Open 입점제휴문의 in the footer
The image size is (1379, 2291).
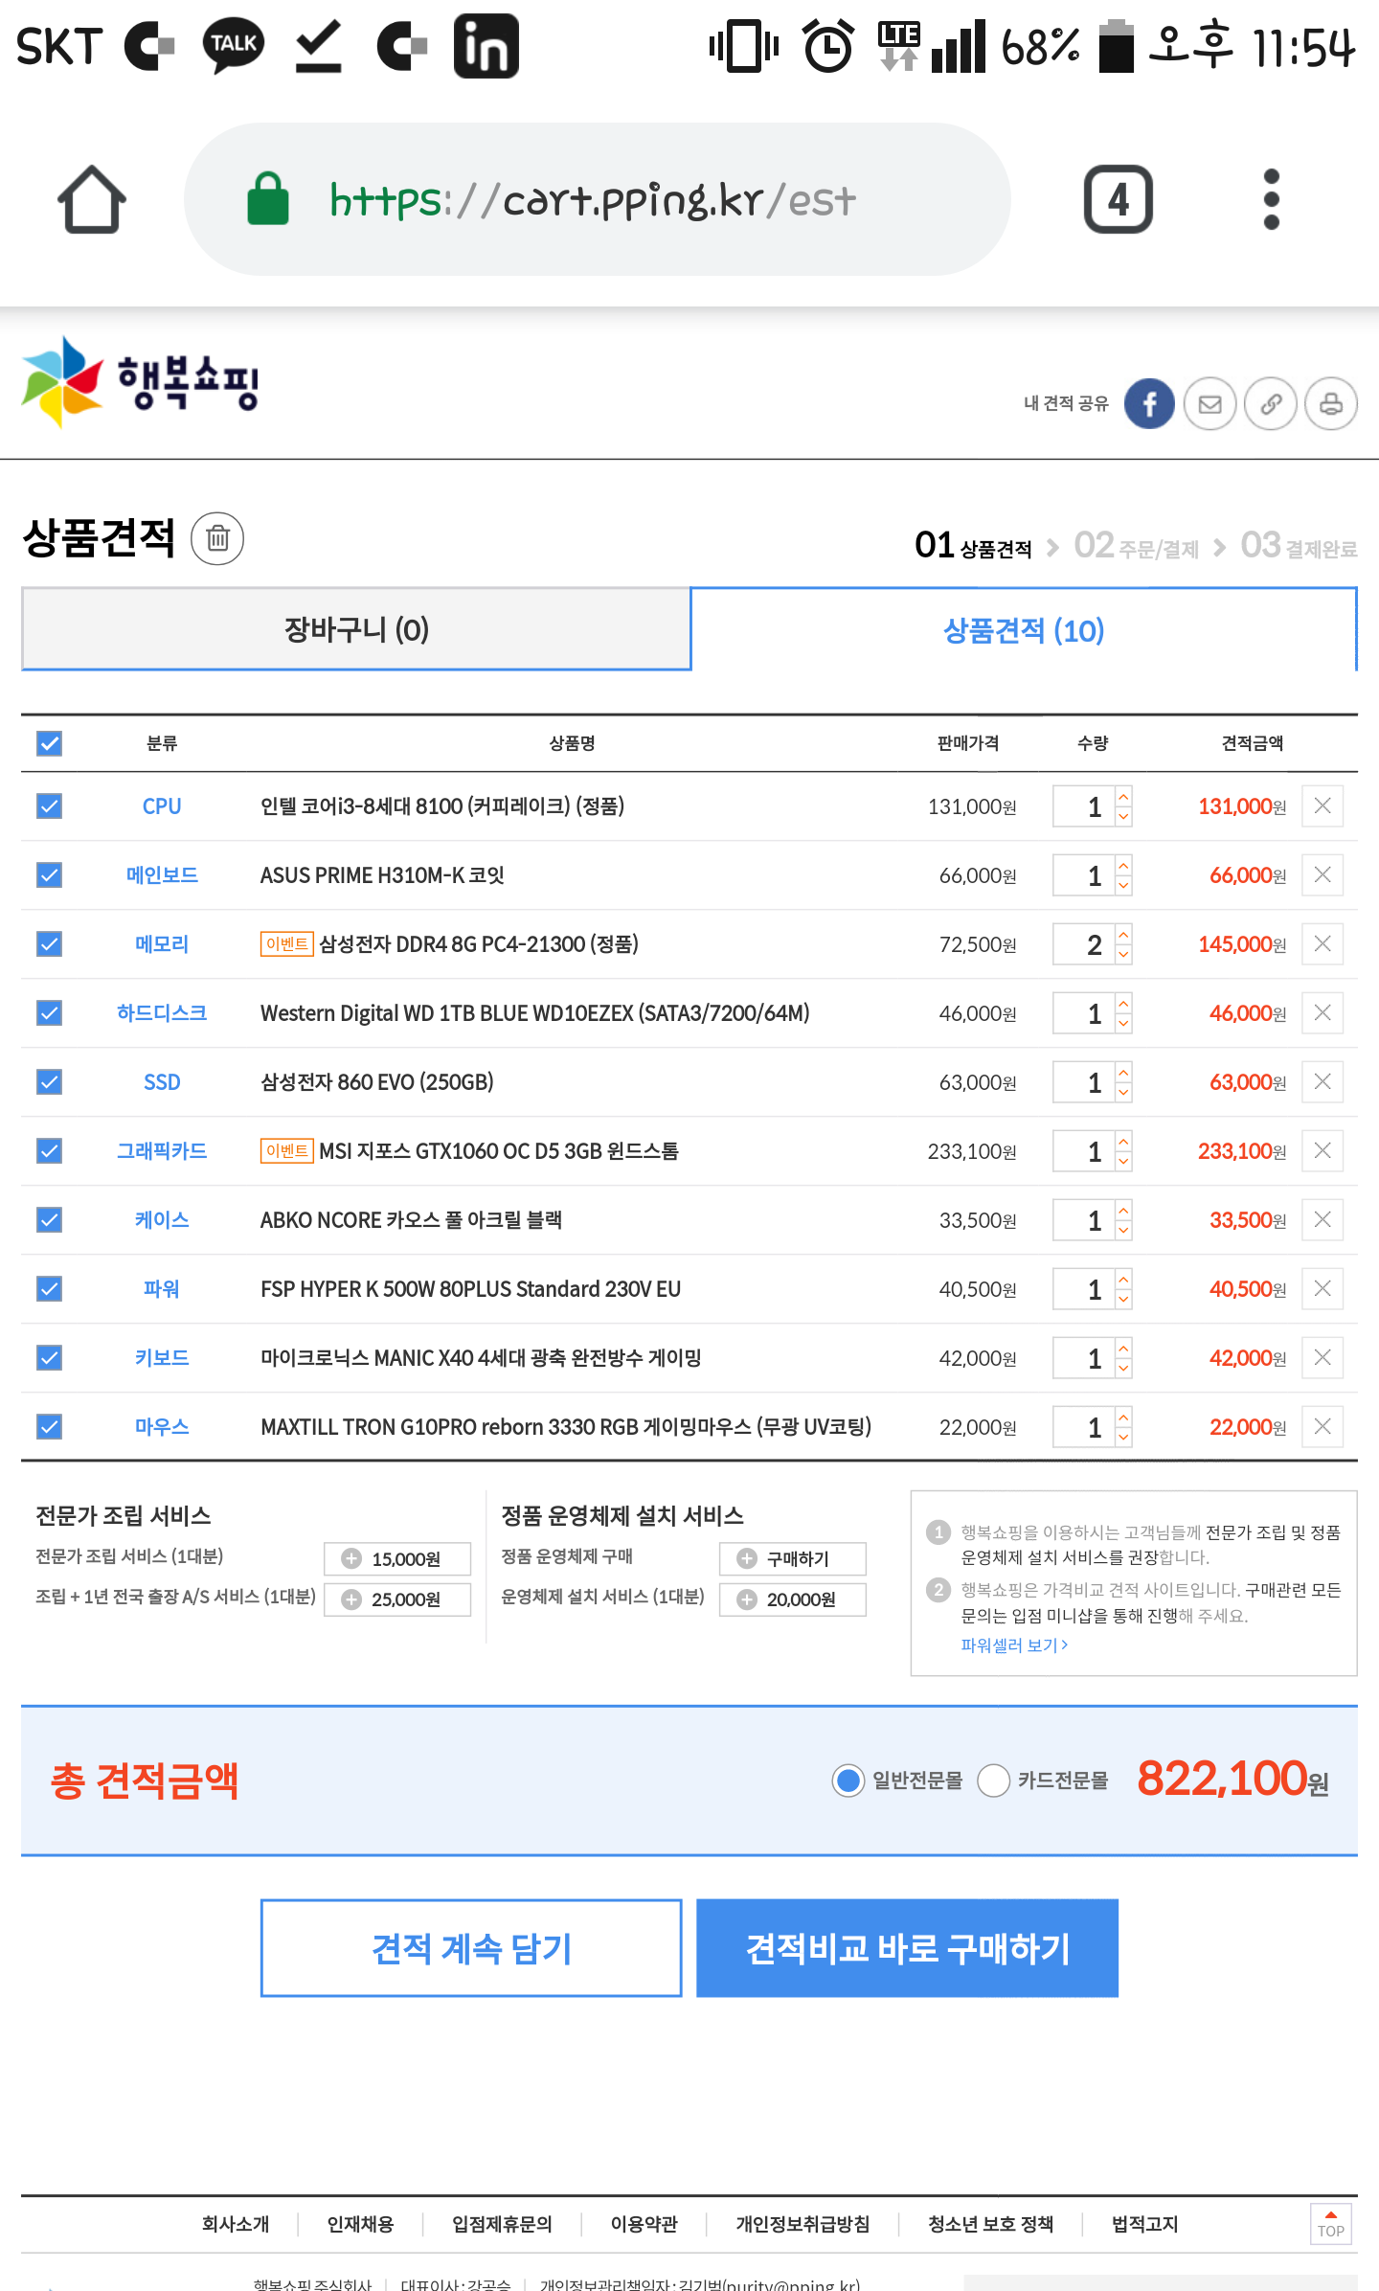[502, 2224]
